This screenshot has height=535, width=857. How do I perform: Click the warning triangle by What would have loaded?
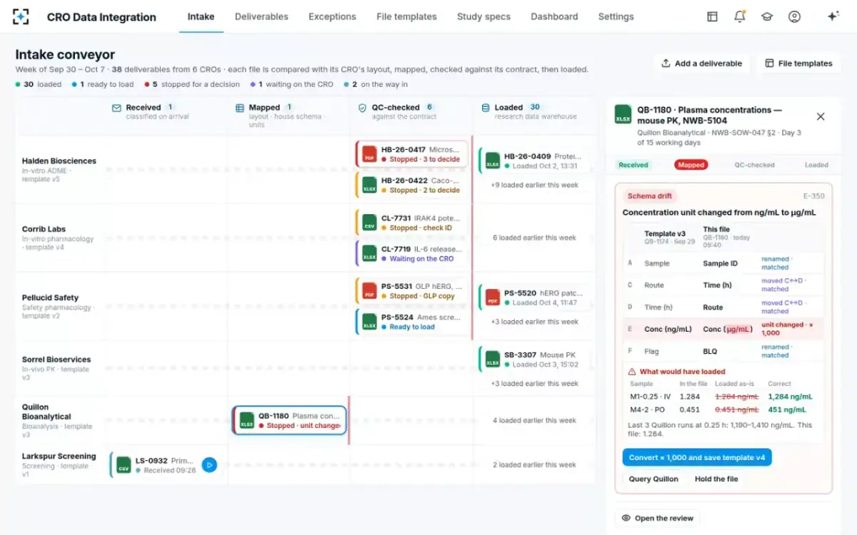click(632, 372)
